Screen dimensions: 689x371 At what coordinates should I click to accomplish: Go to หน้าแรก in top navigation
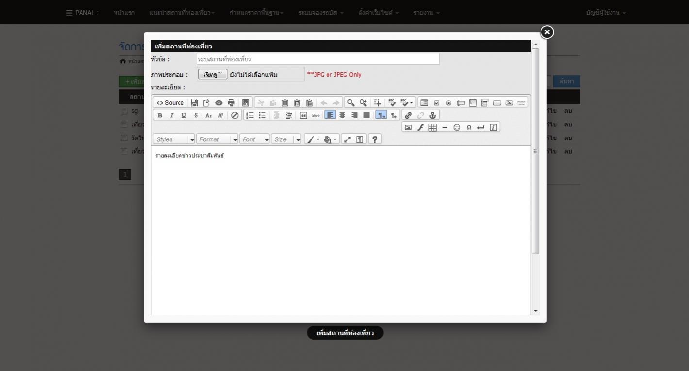[x=124, y=13]
